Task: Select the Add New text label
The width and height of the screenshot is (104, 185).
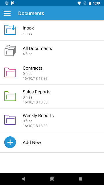Action: tap(32, 143)
